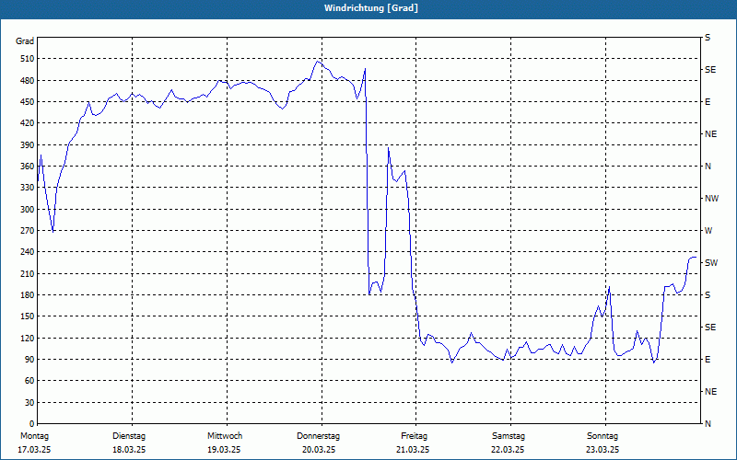Click the 'Sonntag' day label
This screenshot has height=460, width=737.
point(602,436)
